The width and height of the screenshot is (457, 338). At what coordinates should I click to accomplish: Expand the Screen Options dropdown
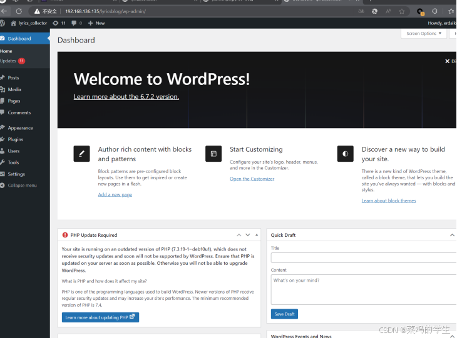(x=424, y=34)
